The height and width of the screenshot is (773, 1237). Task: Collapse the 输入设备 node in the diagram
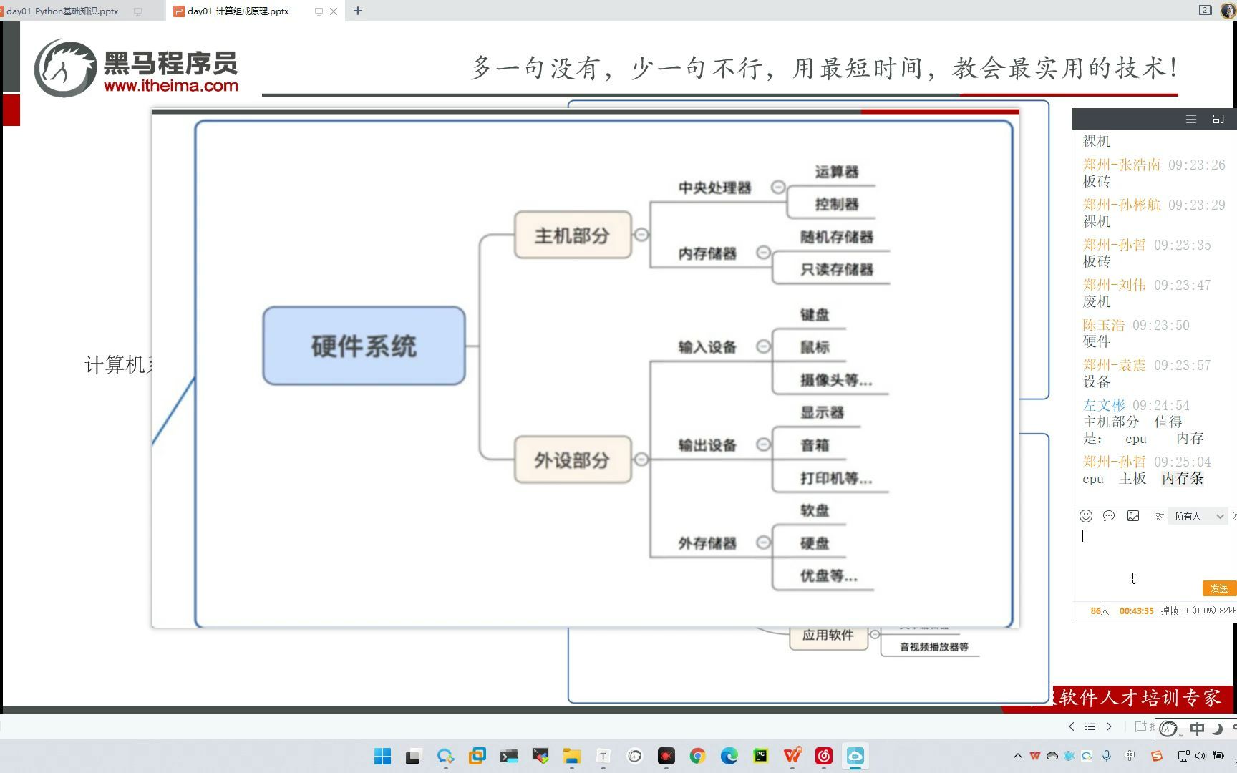[762, 345]
